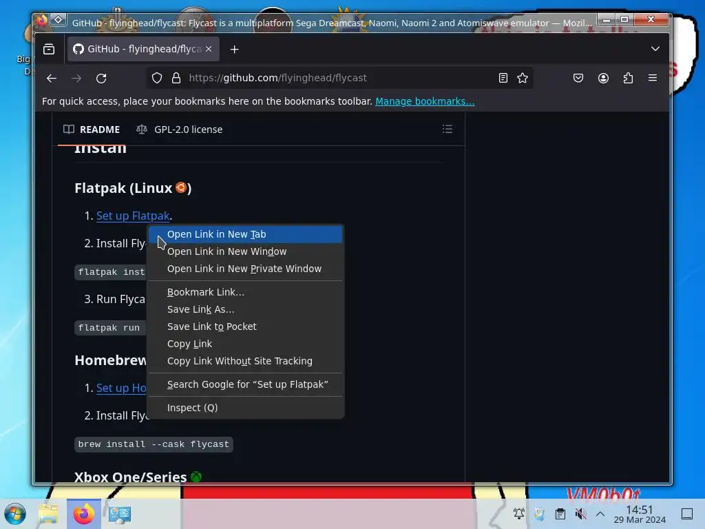Click the show desktop button in the tray

pyautogui.click(x=687, y=514)
